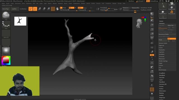Viewport: 179px width, 100px height.
Task: Toggle Transp transparency button
Action: [x=152, y=85]
